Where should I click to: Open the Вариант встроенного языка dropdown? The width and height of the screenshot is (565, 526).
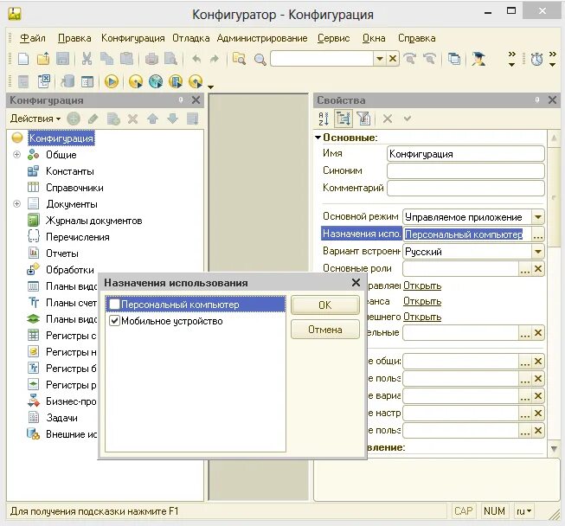(537, 252)
